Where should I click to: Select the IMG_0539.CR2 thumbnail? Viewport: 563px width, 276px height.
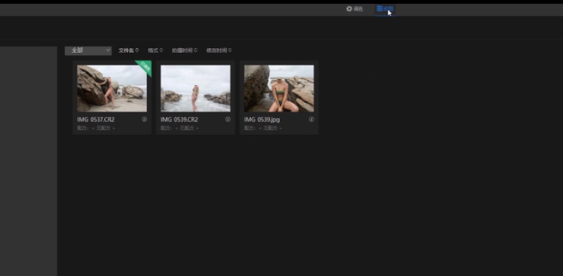(x=195, y=88)
